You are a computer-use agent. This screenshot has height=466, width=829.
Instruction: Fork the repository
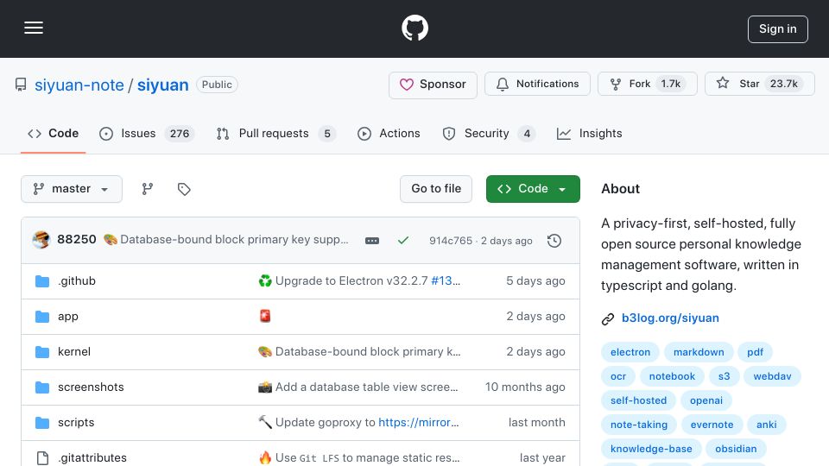(647, 84)
